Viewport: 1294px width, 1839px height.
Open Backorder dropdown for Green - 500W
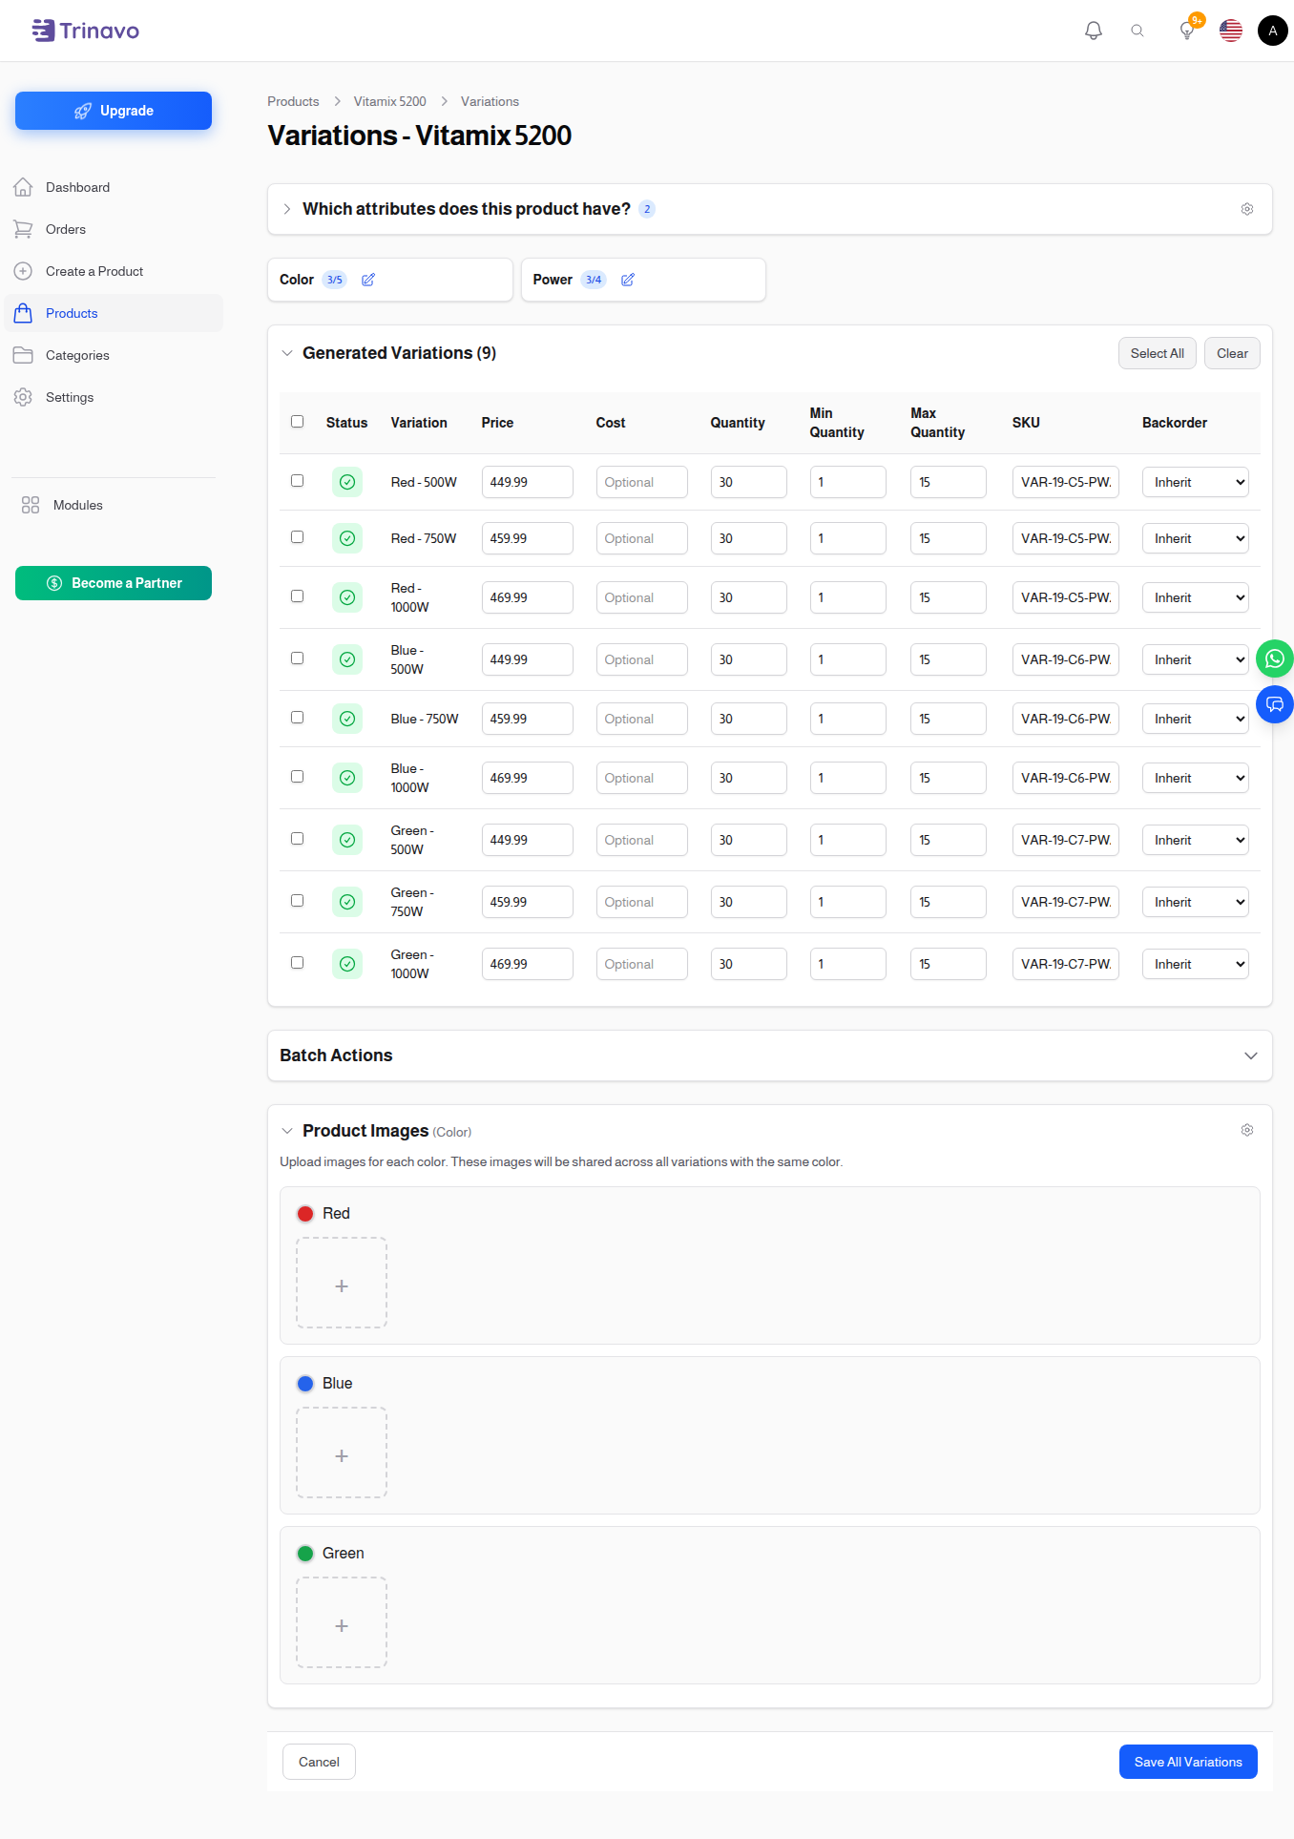coord(1196,840)
